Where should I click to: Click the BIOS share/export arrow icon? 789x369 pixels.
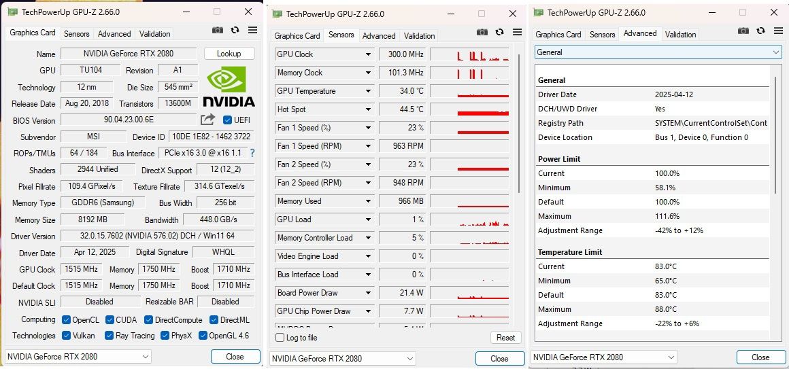(x=207, y=120)
